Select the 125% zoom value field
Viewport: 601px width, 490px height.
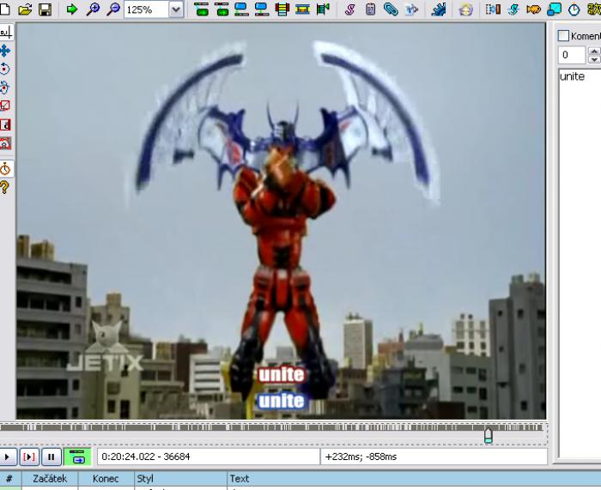coord(146,9)
